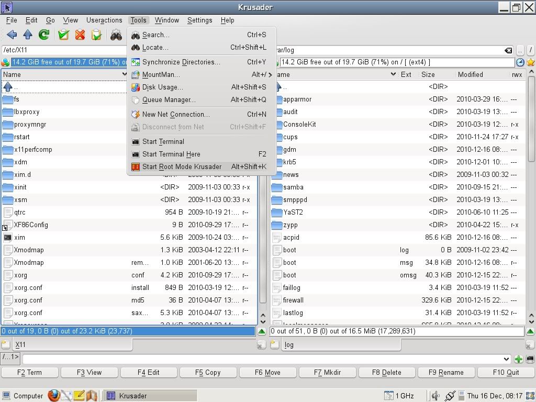Viewport: 536px width, 402px height.
Task: Open the left panel popup green arrow
Action: (x=262, y=331)
